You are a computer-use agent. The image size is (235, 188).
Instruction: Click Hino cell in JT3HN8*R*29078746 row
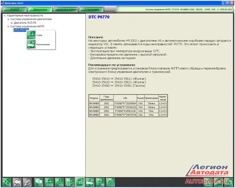coord(151,115)
